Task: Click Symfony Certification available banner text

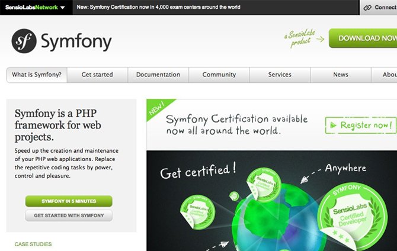Action: click(237, 125)
